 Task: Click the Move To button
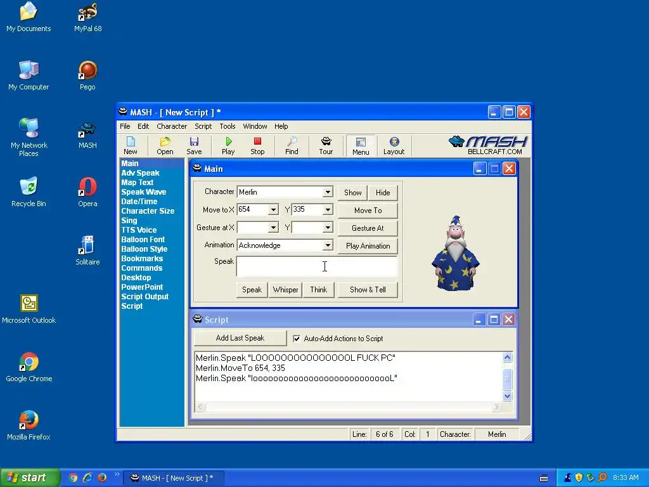pos(368,211)
